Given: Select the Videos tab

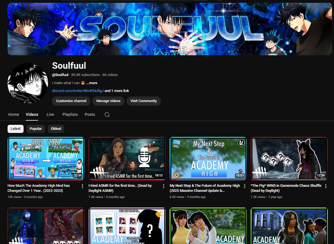Looking at the screenshot, I should point(32,114).
